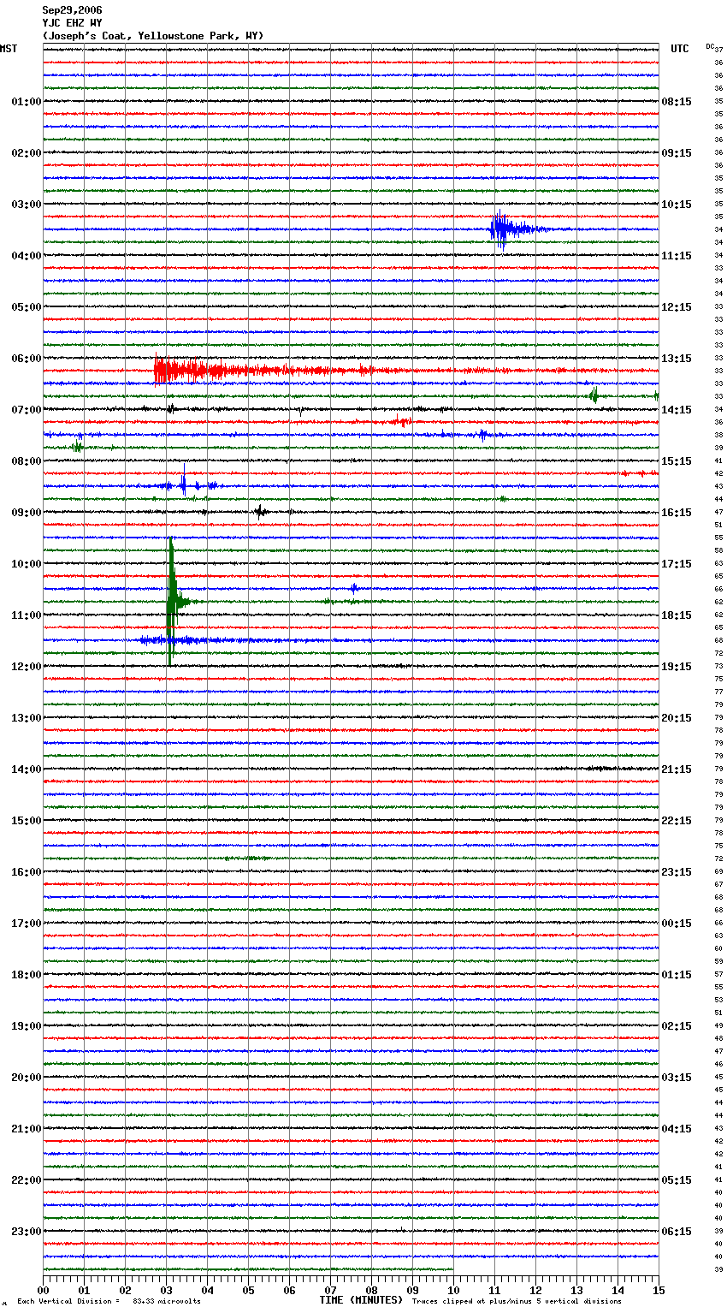
Task: Click the 21:15 UTC time label
Action: point(677,769)
